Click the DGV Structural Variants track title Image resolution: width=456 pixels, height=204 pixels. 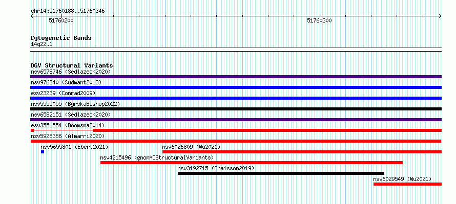(72, 65)
